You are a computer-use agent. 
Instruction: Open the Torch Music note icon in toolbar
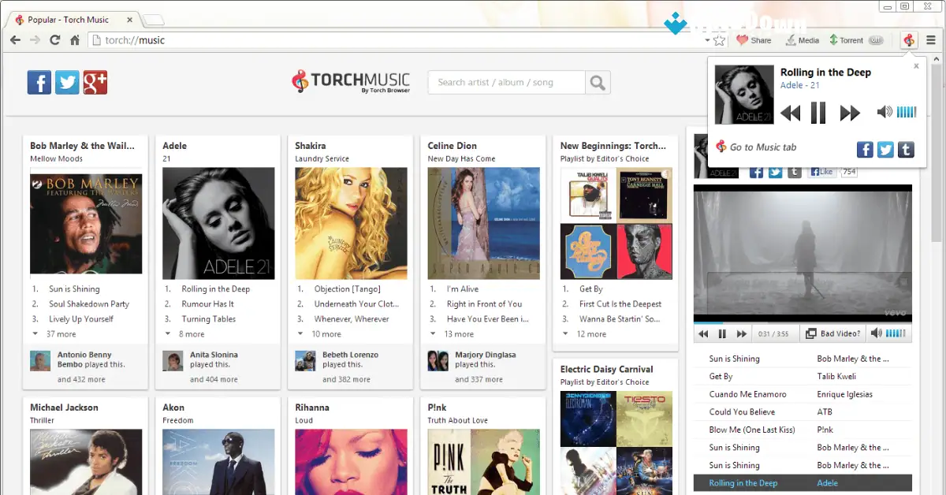pos(908,39)
